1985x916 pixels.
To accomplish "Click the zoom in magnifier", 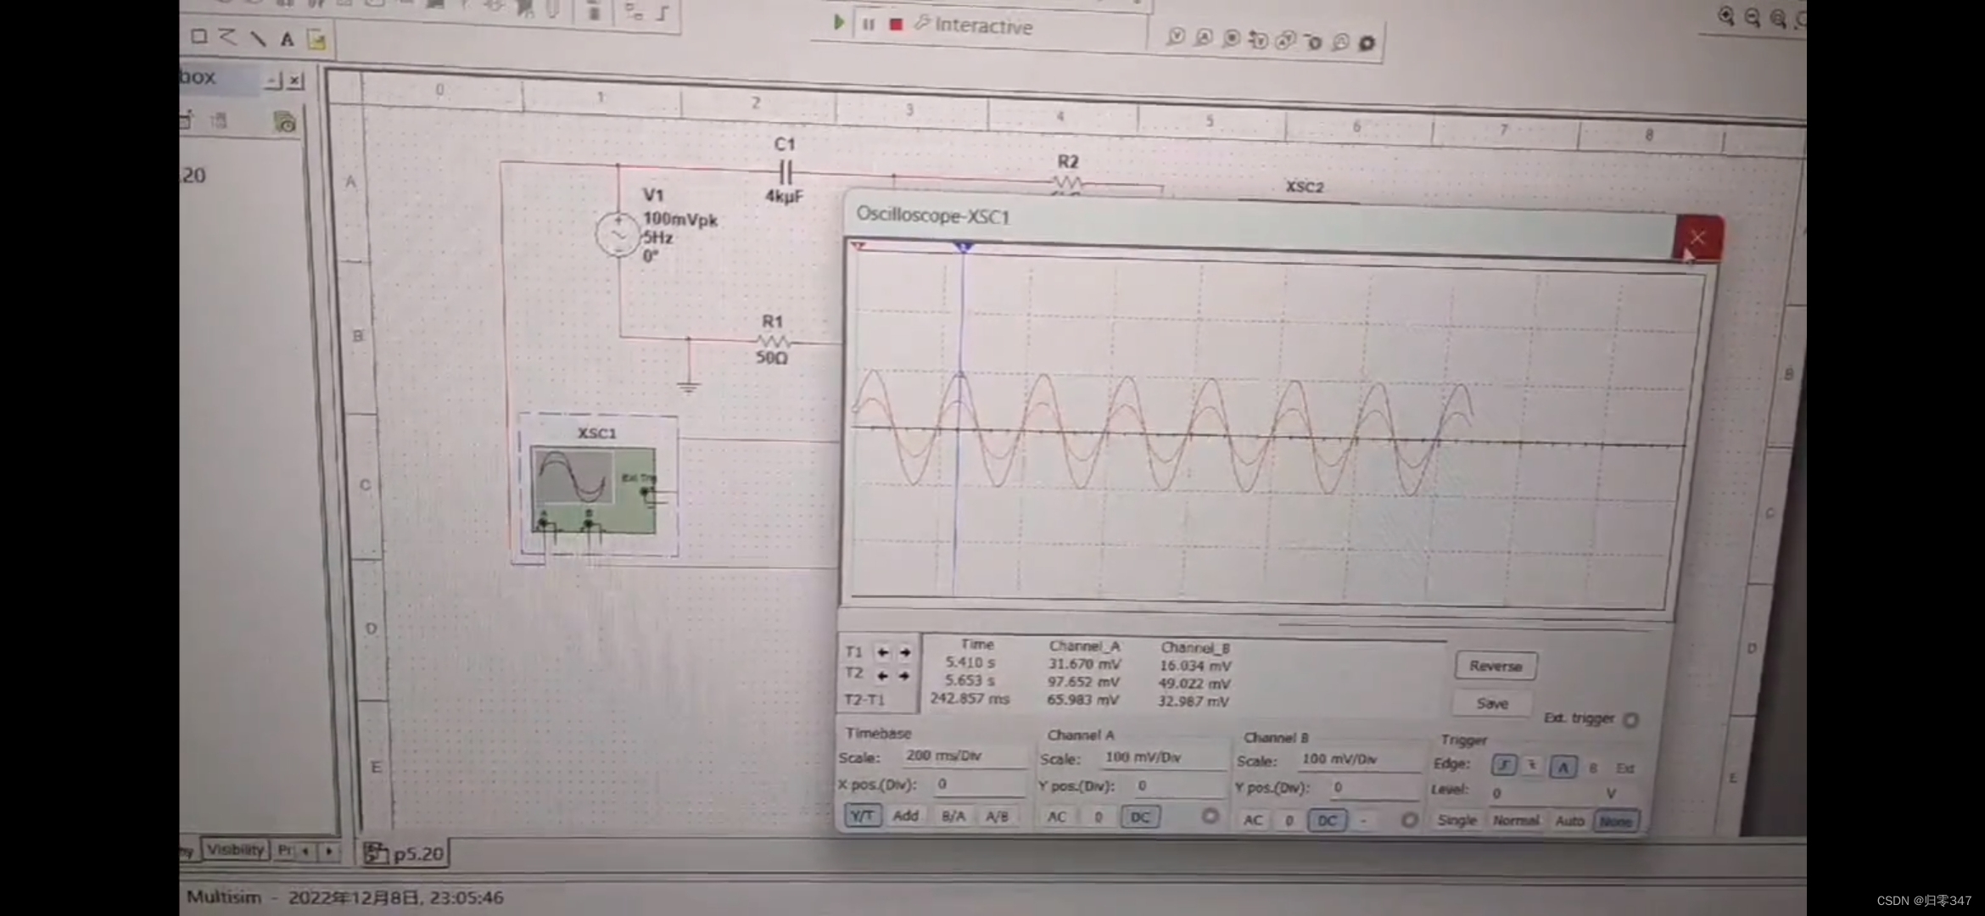I will click(1726, 16).
